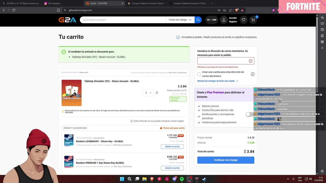Screen dimensions: 326x183
Task: Delete Tabletop Simulator using trash icon
Action: click(157, 93)
